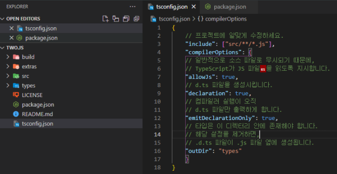Click the Node icon beside package.json in tree
The height and width of the screenshot is (174, 337).
(x=16, y=105)
